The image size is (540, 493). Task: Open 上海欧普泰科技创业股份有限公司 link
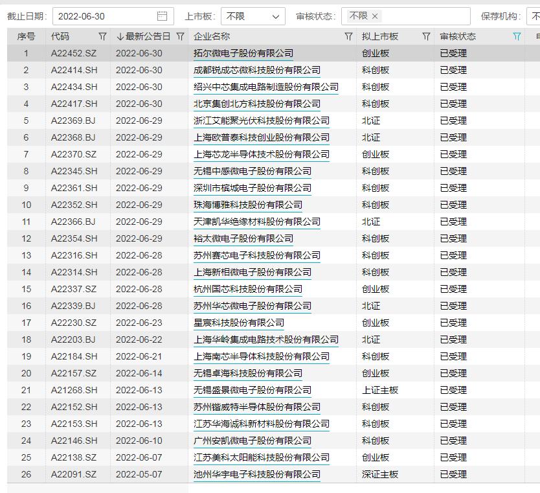pyautogui.click(x=262, y=138)
